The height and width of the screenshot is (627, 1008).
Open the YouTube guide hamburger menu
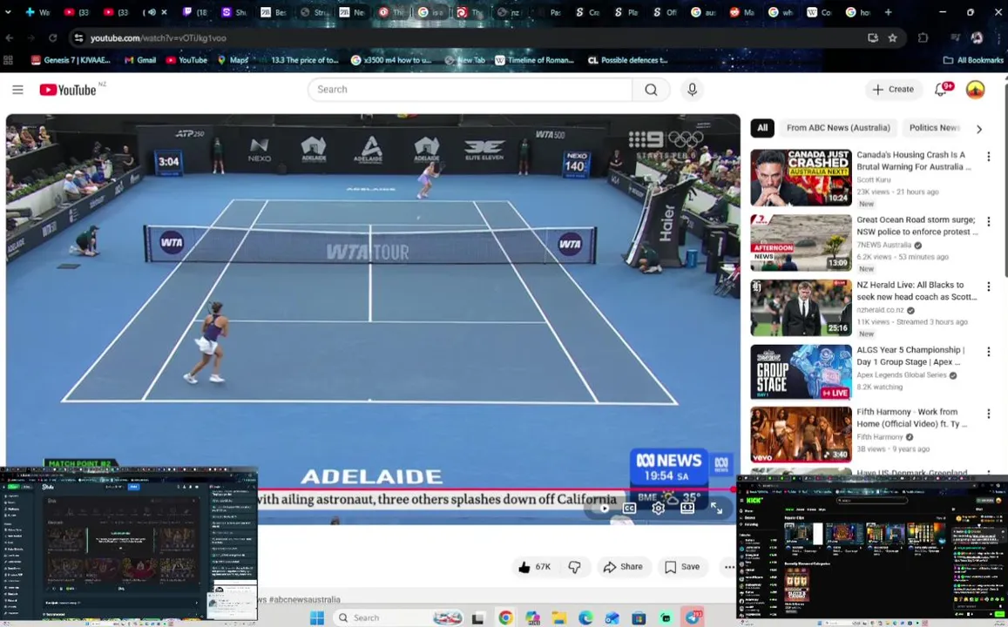pyautogui.click(x=18, y=90)
